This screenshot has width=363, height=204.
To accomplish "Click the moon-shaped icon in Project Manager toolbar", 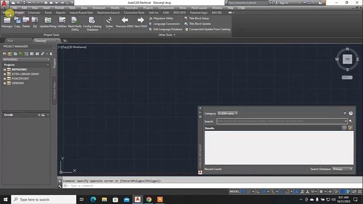I will [x=51, y=54].
